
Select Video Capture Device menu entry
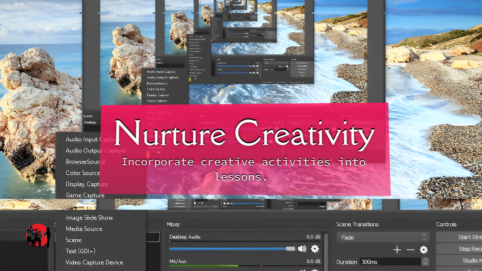point(94,262)
